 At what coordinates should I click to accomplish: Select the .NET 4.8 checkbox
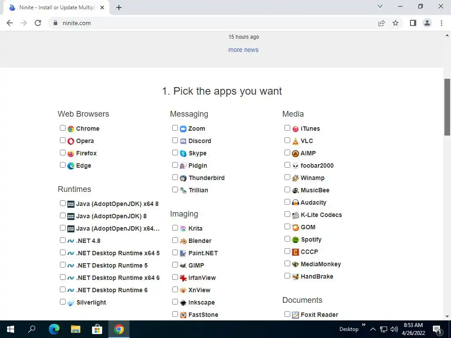tap(63, 240)
